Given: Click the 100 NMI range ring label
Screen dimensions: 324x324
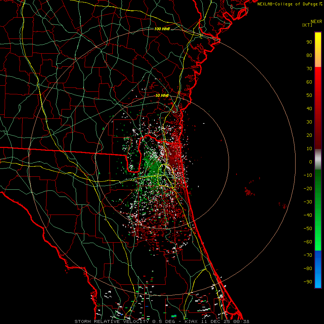Looking at the screenshot, I should coord(162,29).
